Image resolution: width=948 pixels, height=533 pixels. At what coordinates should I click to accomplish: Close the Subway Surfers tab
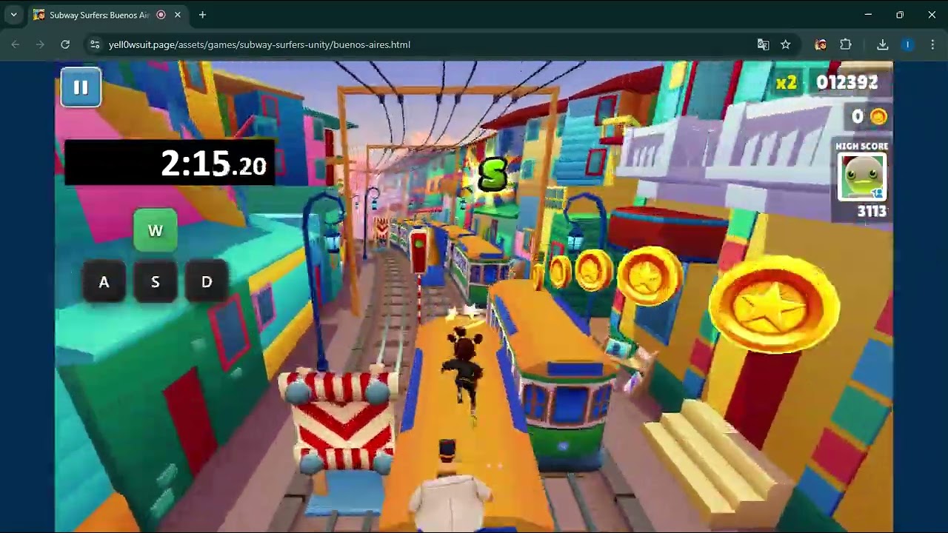click(x=178, y=15)
